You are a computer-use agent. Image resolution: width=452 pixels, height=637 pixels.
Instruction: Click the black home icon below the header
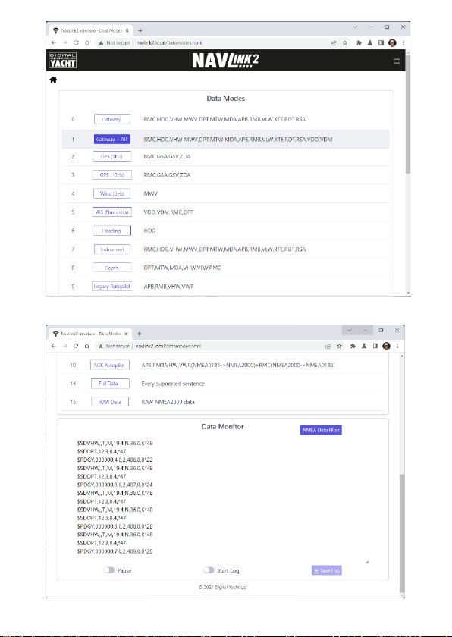(x=53, y=80)
